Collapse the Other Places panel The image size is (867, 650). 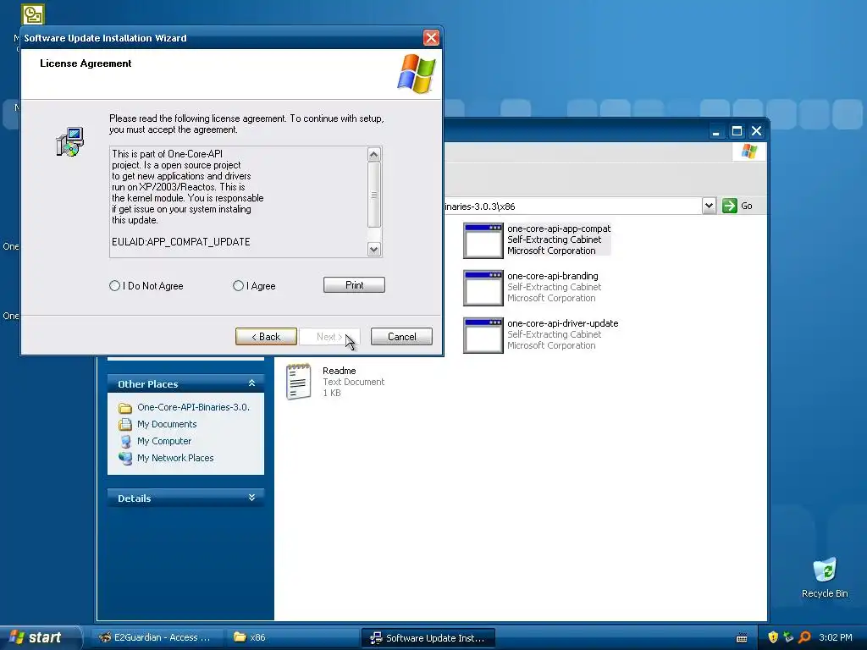[x=251, y=383]
